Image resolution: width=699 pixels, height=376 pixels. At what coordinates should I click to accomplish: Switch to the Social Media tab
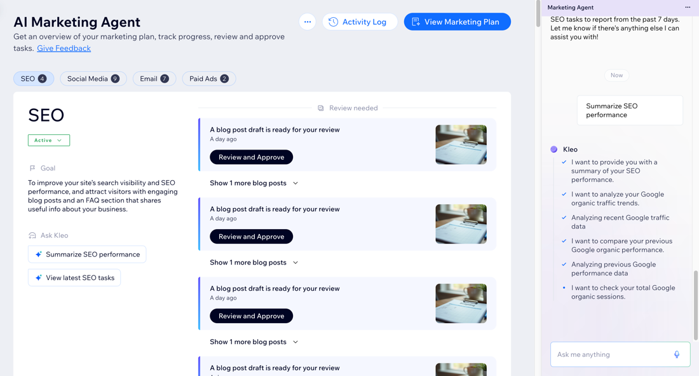pyautogui.click(x=93, y=79)
